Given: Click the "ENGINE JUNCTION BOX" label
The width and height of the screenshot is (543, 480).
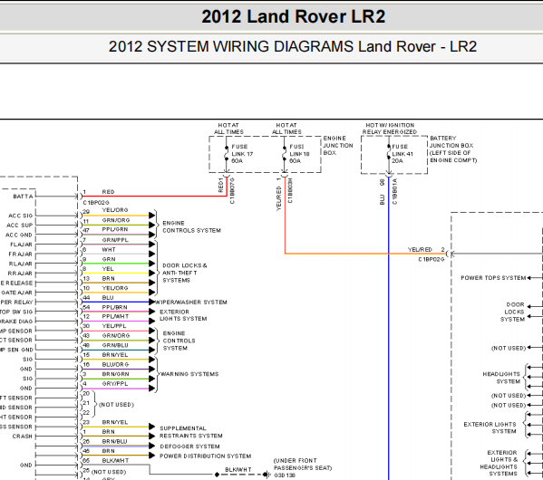Looking at the screenshot, I should point(338,145).
